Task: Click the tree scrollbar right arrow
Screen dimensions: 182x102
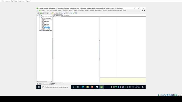Action: [51, 82]
